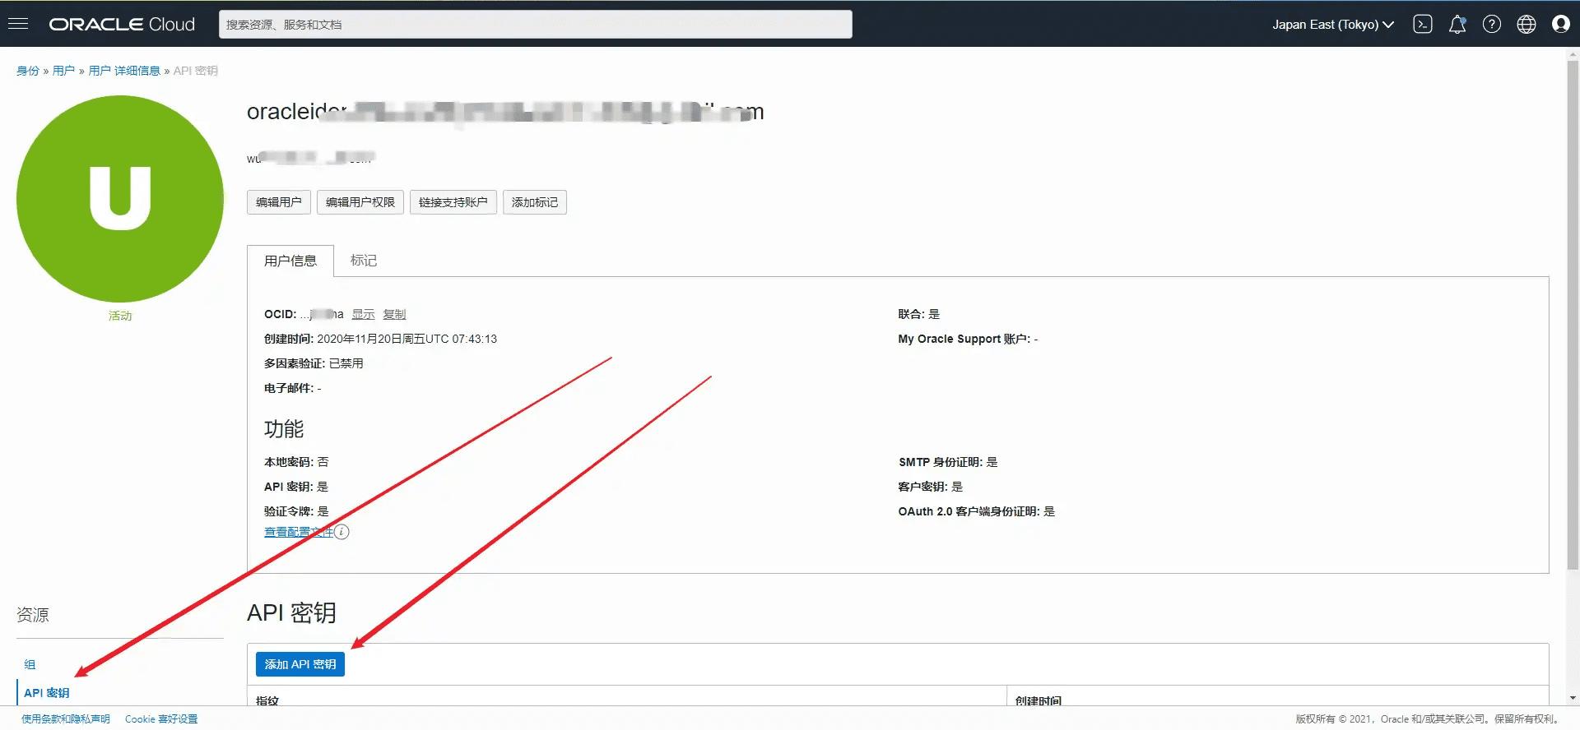Click the 活动 status label under avatar

tap(120, 316)
